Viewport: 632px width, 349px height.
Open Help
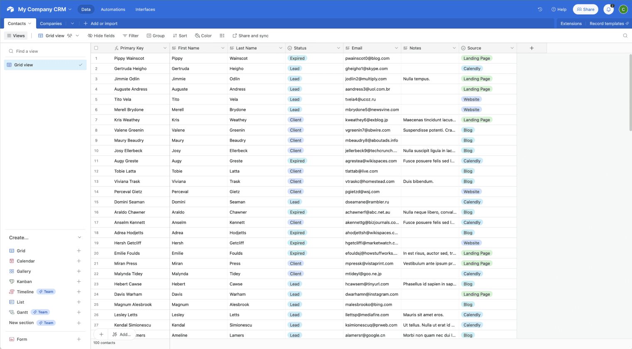[559, 9]
